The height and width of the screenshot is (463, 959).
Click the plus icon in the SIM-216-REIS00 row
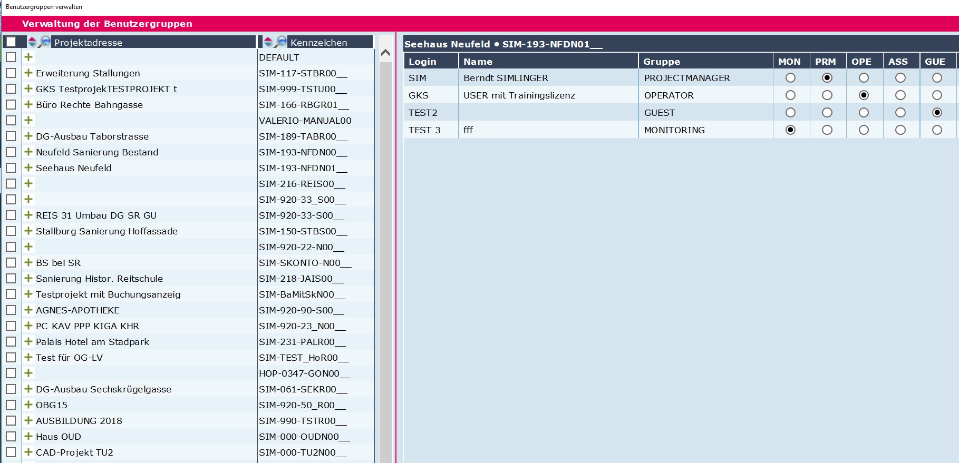[28, 183]
